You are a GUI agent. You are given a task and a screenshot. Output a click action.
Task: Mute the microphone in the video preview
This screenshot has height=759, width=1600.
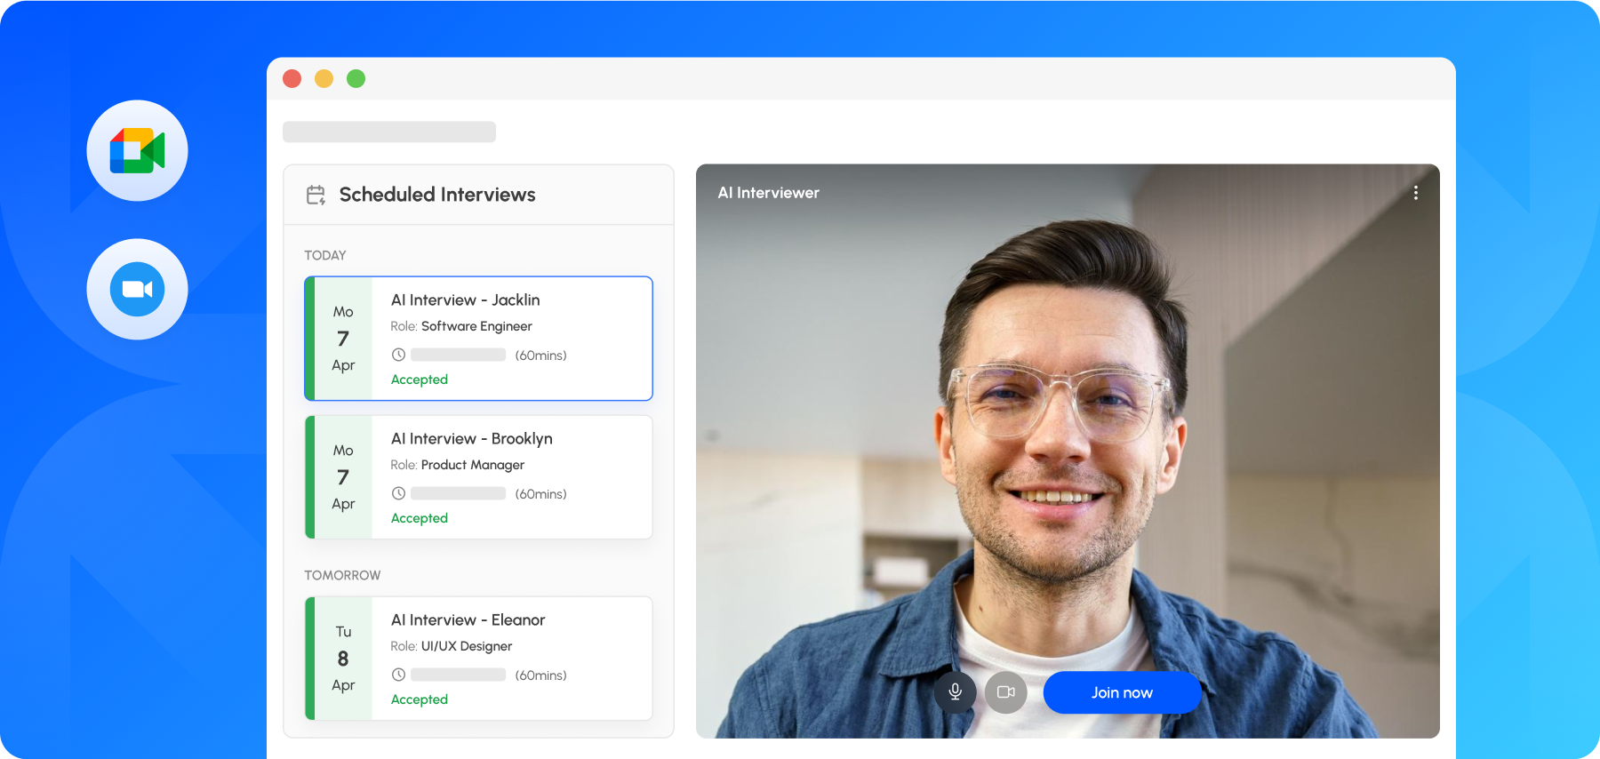click(956, 691)
